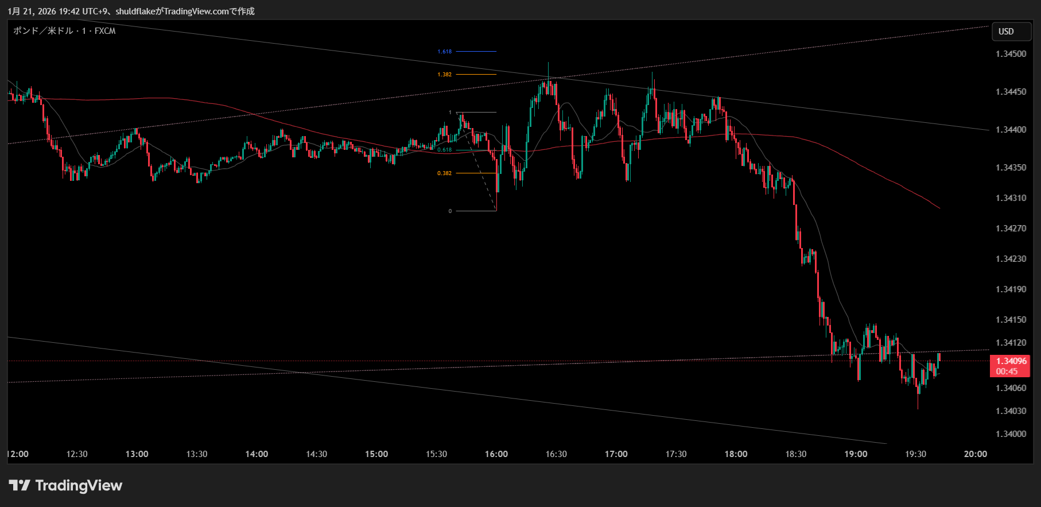Screen dimensions: 1041x507
Task: Click the 1.34500 price axis label
Action: pos(1011,54)
